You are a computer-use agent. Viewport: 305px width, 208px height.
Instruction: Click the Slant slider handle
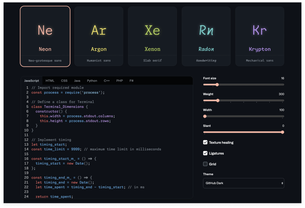282,132
